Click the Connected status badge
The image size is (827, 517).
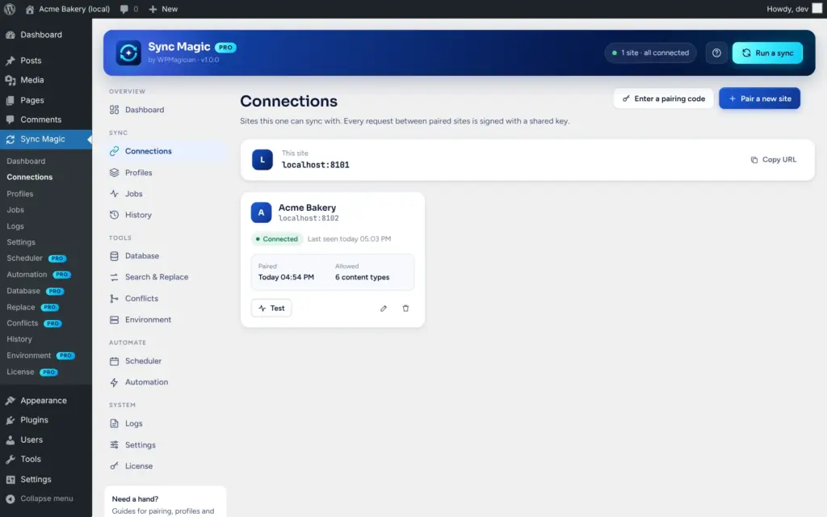[277, 239]
